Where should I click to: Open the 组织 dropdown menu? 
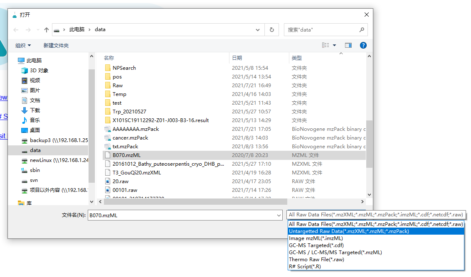23,46
